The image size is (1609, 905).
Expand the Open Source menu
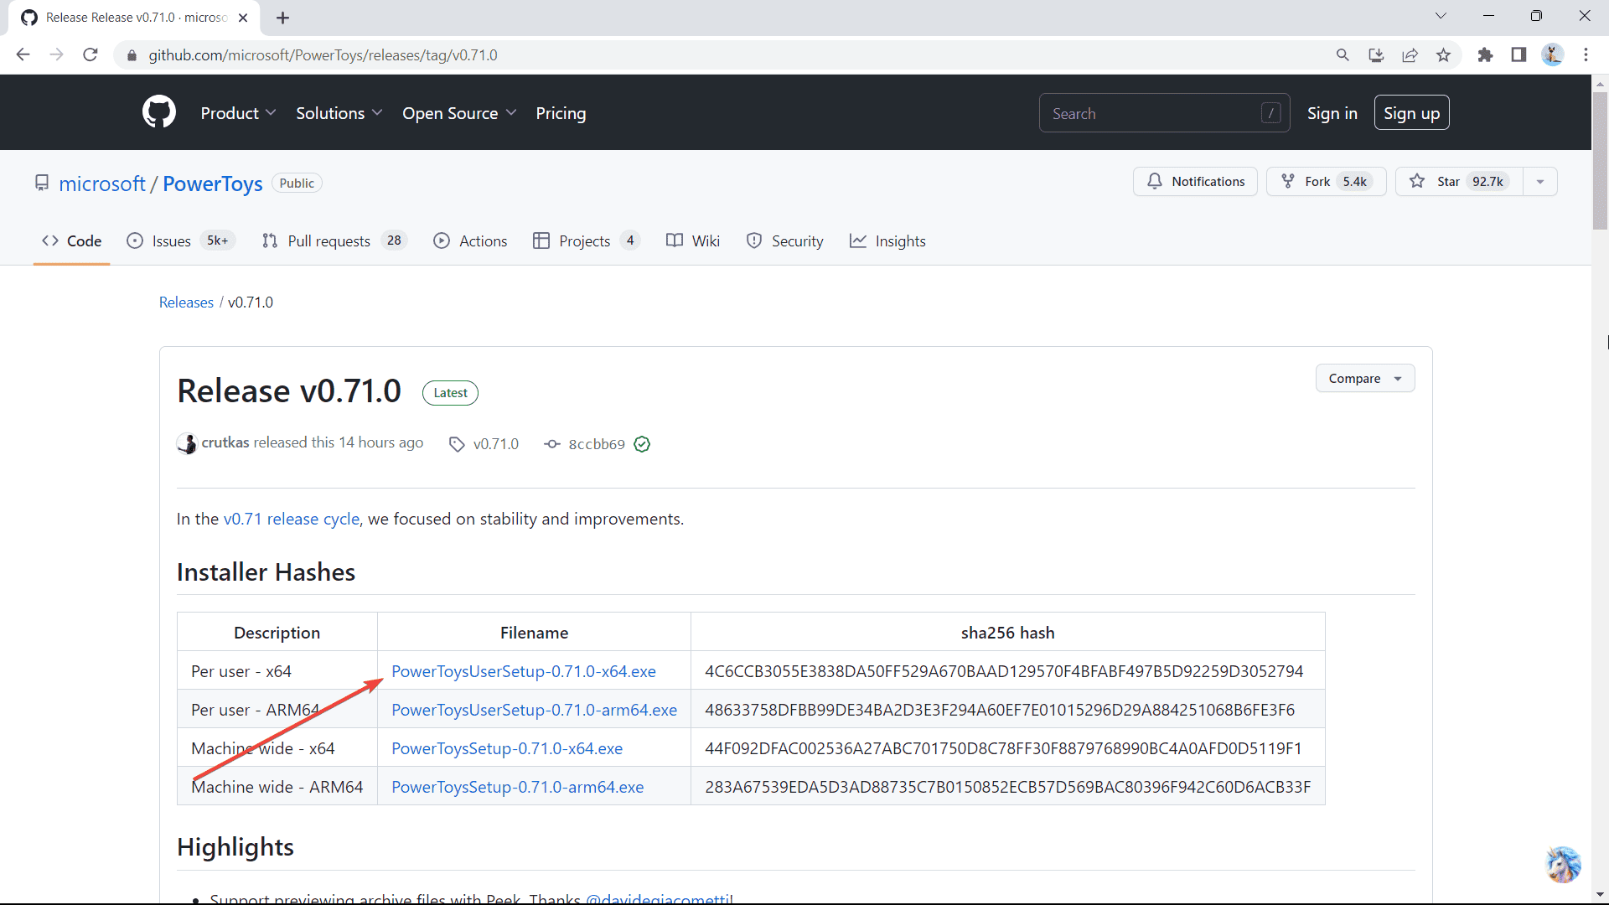point(459,113)
